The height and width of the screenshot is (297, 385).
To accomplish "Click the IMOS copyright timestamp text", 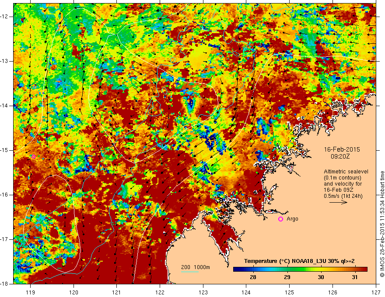I will (x=382, y=224).
